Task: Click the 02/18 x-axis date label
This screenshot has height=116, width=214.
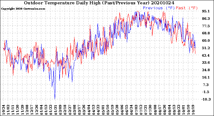Action: [x=65, y=110]
